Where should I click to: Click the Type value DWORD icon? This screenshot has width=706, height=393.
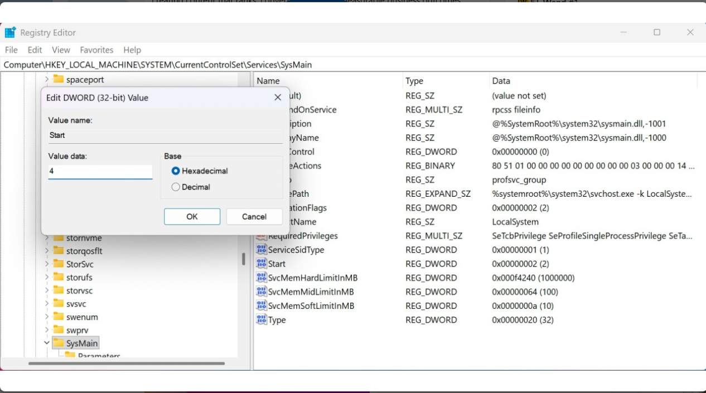point(262,319)
